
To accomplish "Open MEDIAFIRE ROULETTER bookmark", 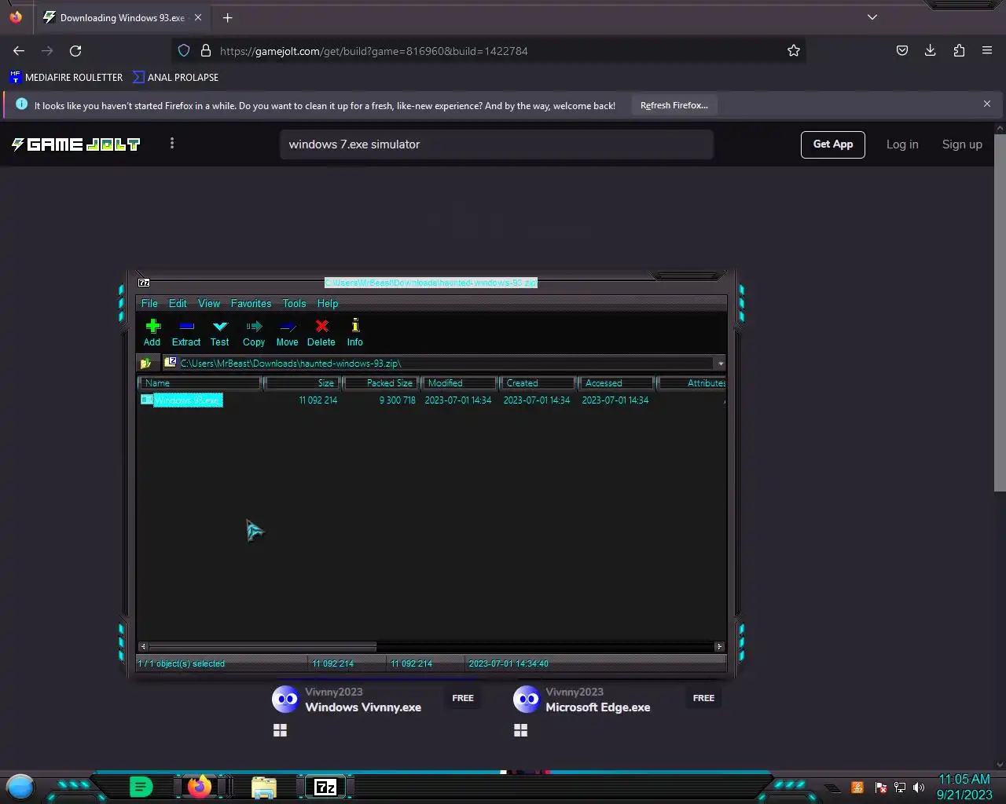I will coord(66,77).
